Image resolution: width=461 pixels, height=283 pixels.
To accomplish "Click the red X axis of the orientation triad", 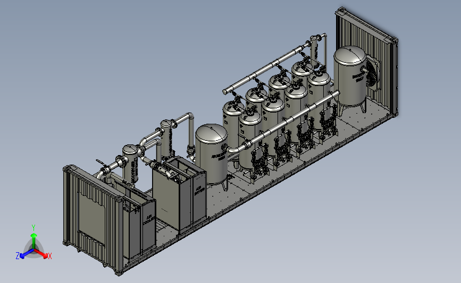I will (42, 254).
